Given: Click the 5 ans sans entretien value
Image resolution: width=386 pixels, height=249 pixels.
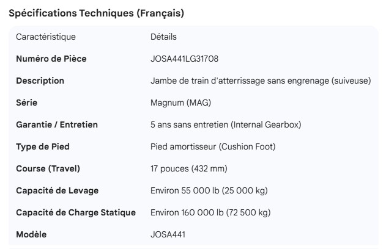Looking at the screenshot, I should click(226, 125).
